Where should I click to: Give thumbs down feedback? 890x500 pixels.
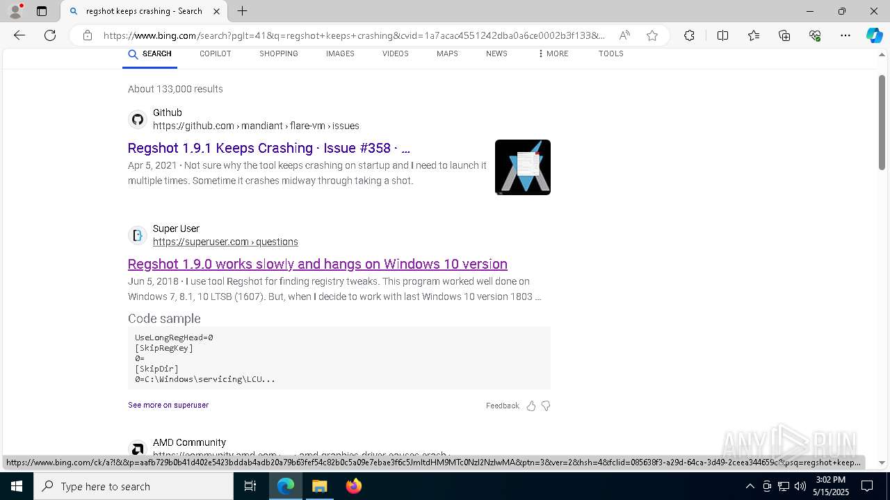[546, 406]
